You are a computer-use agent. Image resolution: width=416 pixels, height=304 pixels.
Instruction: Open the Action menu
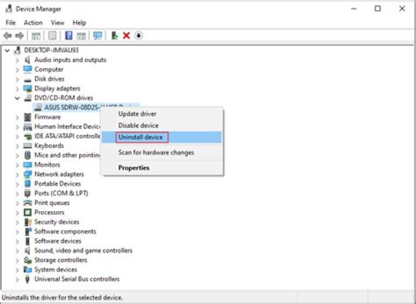coord(33,22)
